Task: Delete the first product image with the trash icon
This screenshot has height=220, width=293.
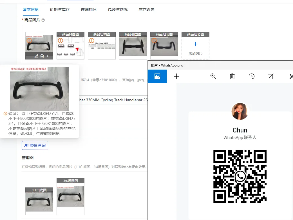Action: (x=42, y=56)
